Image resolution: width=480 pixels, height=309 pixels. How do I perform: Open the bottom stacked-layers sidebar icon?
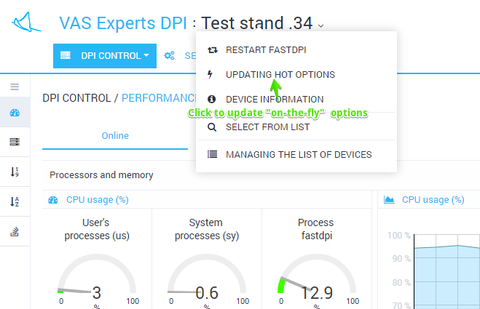(x=15, y=232)
